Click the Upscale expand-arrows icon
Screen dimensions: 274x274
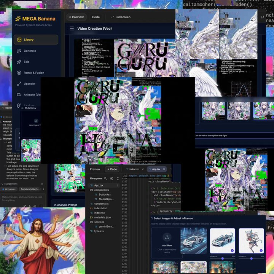click(19, 84)
